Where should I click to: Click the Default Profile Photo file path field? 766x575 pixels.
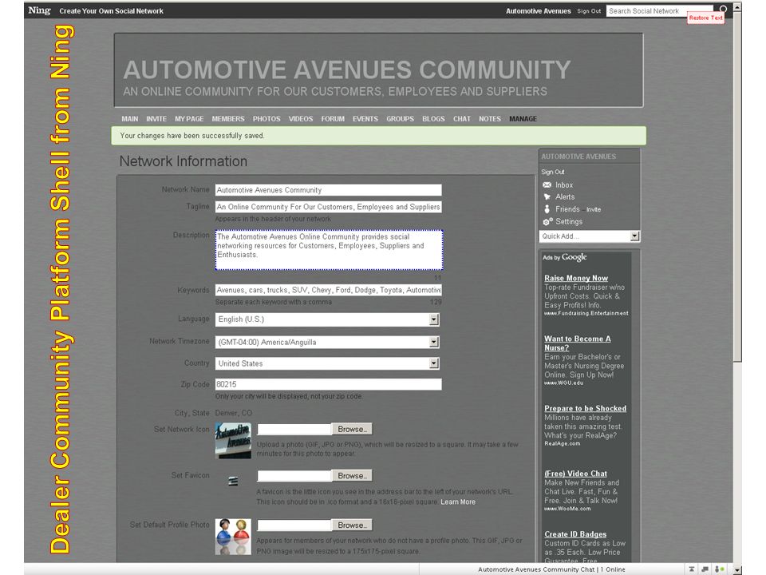point(294,525)
